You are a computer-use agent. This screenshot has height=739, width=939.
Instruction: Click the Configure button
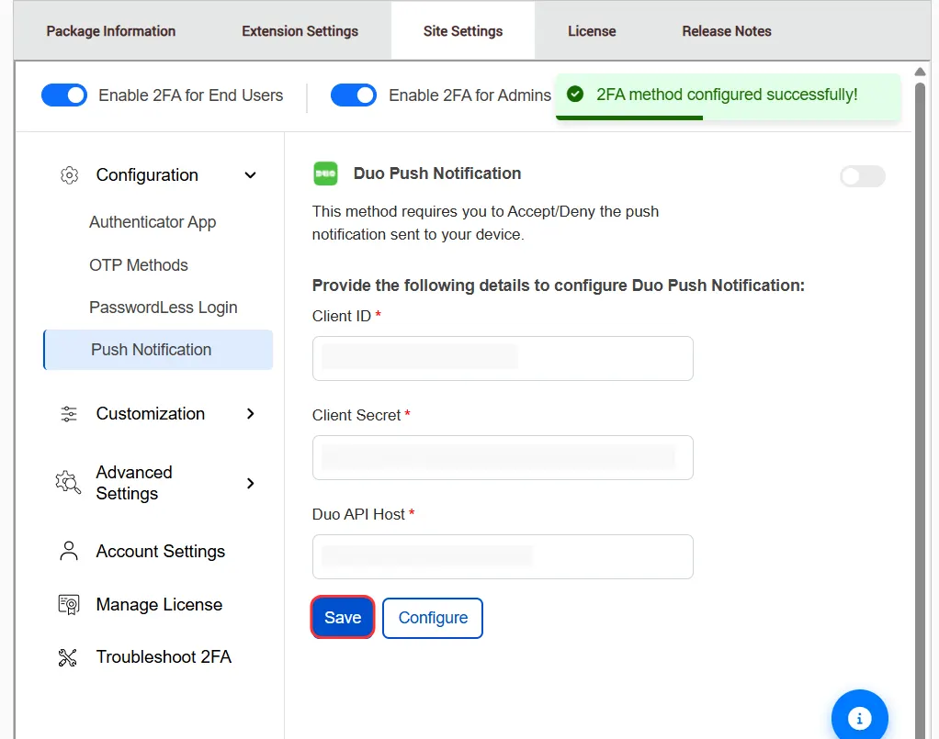tap(432, 618)
